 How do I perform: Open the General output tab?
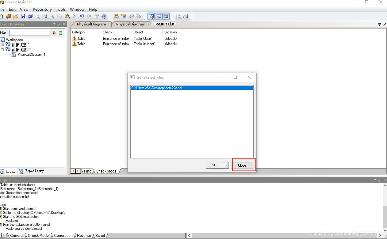pos(17,236)
